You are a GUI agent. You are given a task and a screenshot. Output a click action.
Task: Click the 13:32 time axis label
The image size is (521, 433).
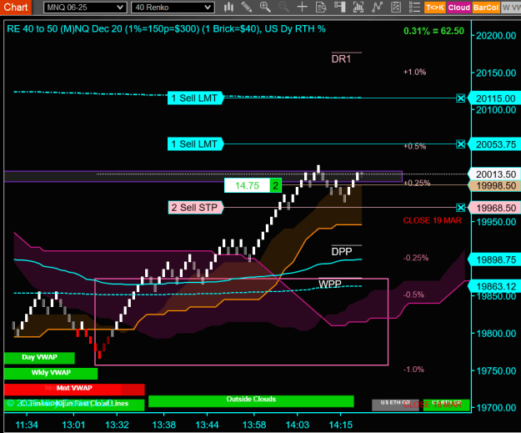[x=117, y=425]
